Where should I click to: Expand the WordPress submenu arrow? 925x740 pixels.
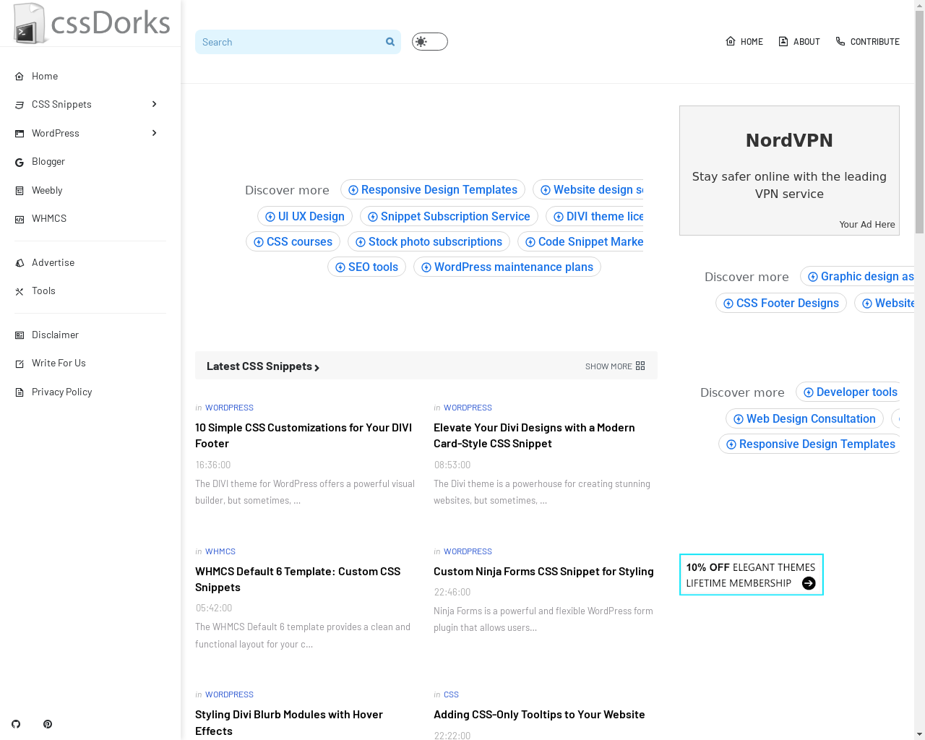(154, 133)
